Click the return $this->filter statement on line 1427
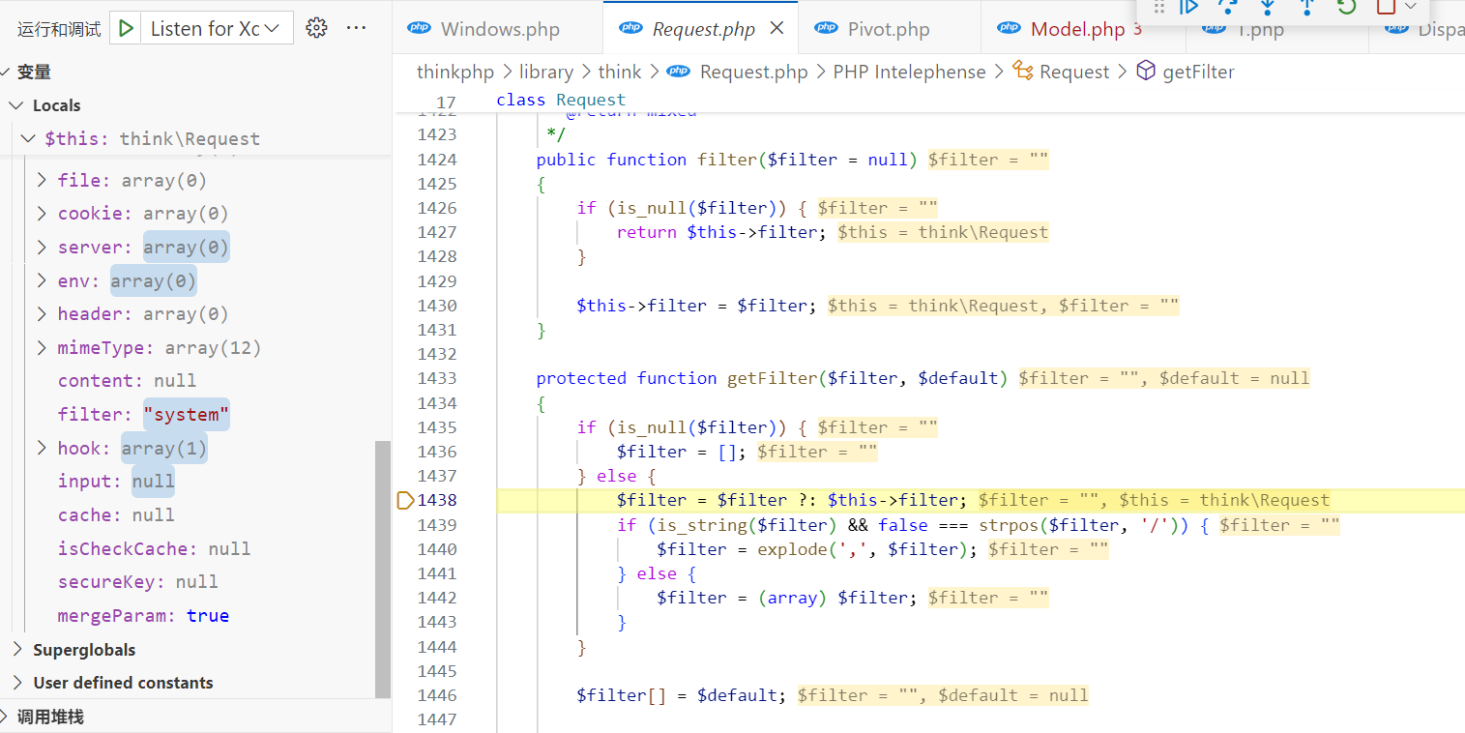The width and height of the screenshot is (1465, 733). click(x=721, y=232)
